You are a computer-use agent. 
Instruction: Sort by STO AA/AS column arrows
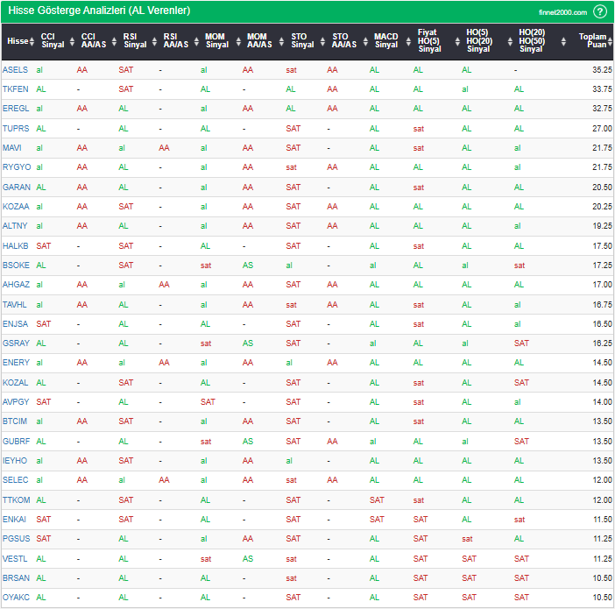[x=365, y=41]
